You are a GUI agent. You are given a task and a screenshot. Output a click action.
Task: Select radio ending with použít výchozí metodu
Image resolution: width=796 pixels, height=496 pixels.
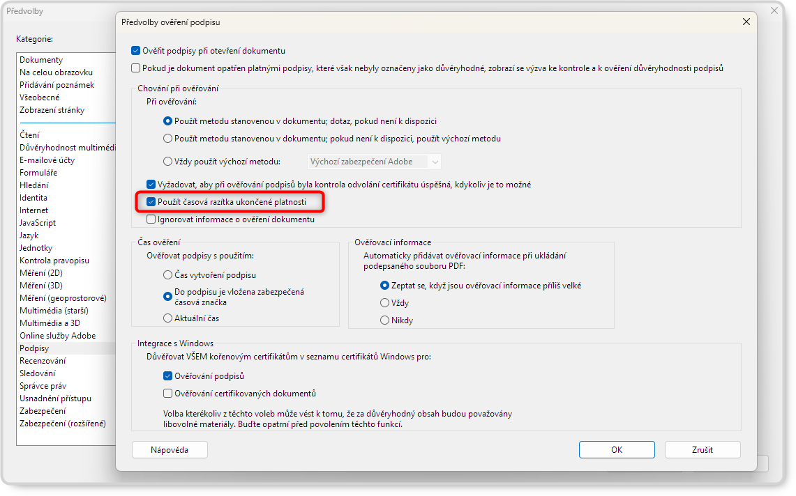point(167,139)
